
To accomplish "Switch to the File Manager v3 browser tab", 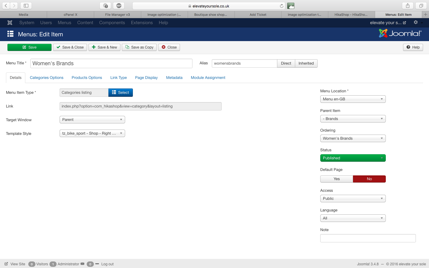I will [117, 15].
